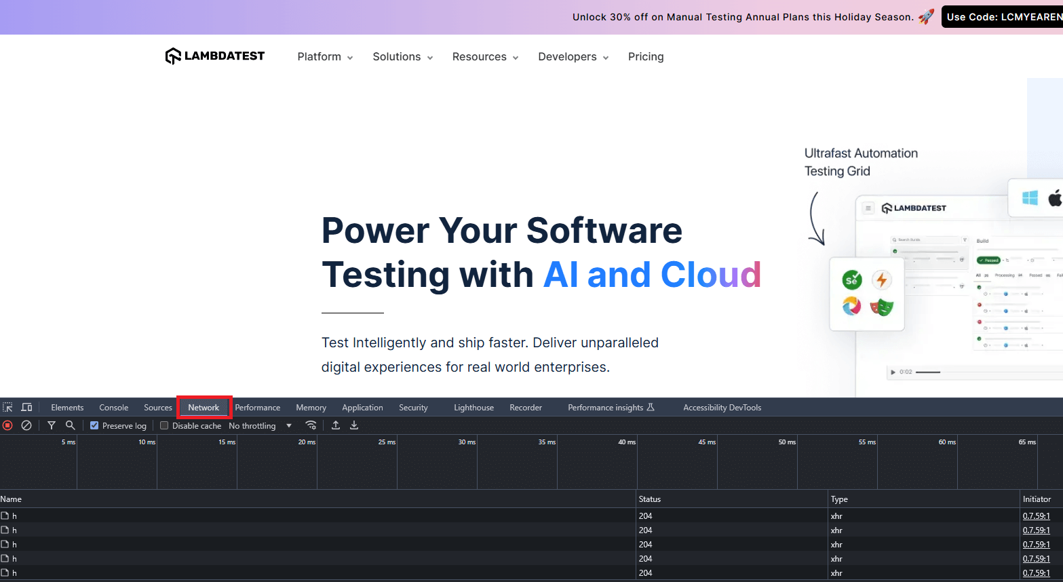
Task: Open the Accessibility DevTools tab
Action: (x=722, y=408)
